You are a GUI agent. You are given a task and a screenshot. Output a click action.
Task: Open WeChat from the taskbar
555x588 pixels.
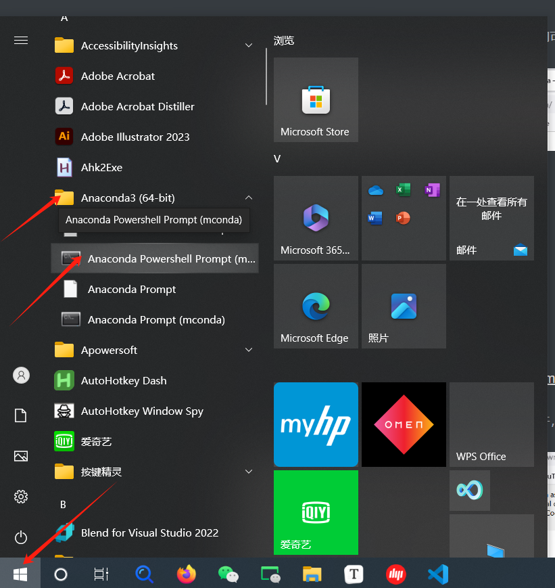(x=228, y=574)
